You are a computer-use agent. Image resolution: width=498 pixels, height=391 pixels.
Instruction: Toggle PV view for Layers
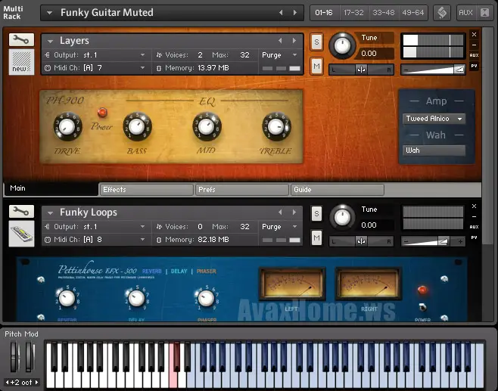pyautogui.click(x=474, y=66)
